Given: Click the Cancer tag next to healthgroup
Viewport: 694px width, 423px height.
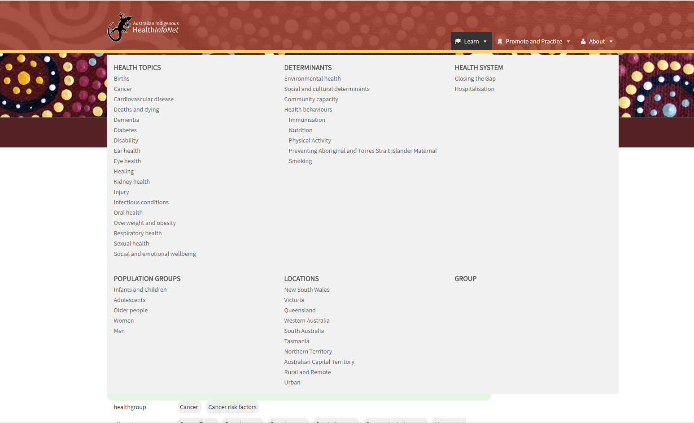Looking at the screenshot, I should coord(189,407).
